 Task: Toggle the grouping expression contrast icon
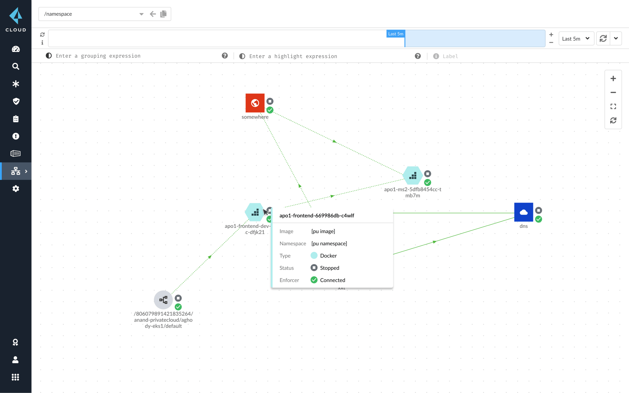pyautogui.click(x=48, y=56)
